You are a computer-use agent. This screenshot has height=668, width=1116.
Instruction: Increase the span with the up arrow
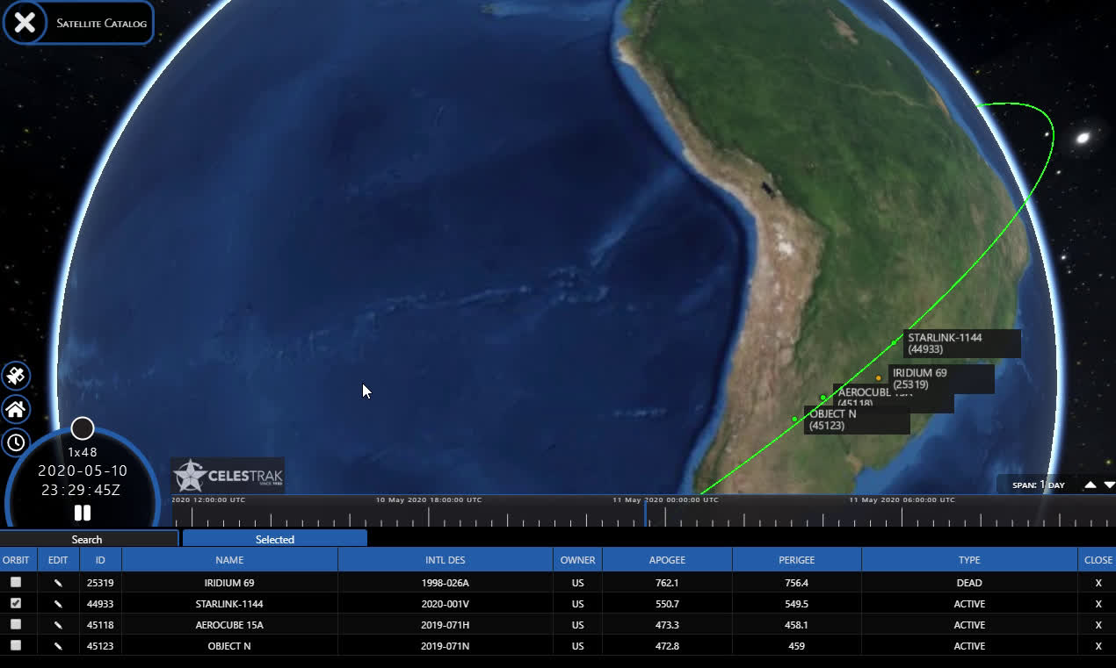coord(1089,484)
